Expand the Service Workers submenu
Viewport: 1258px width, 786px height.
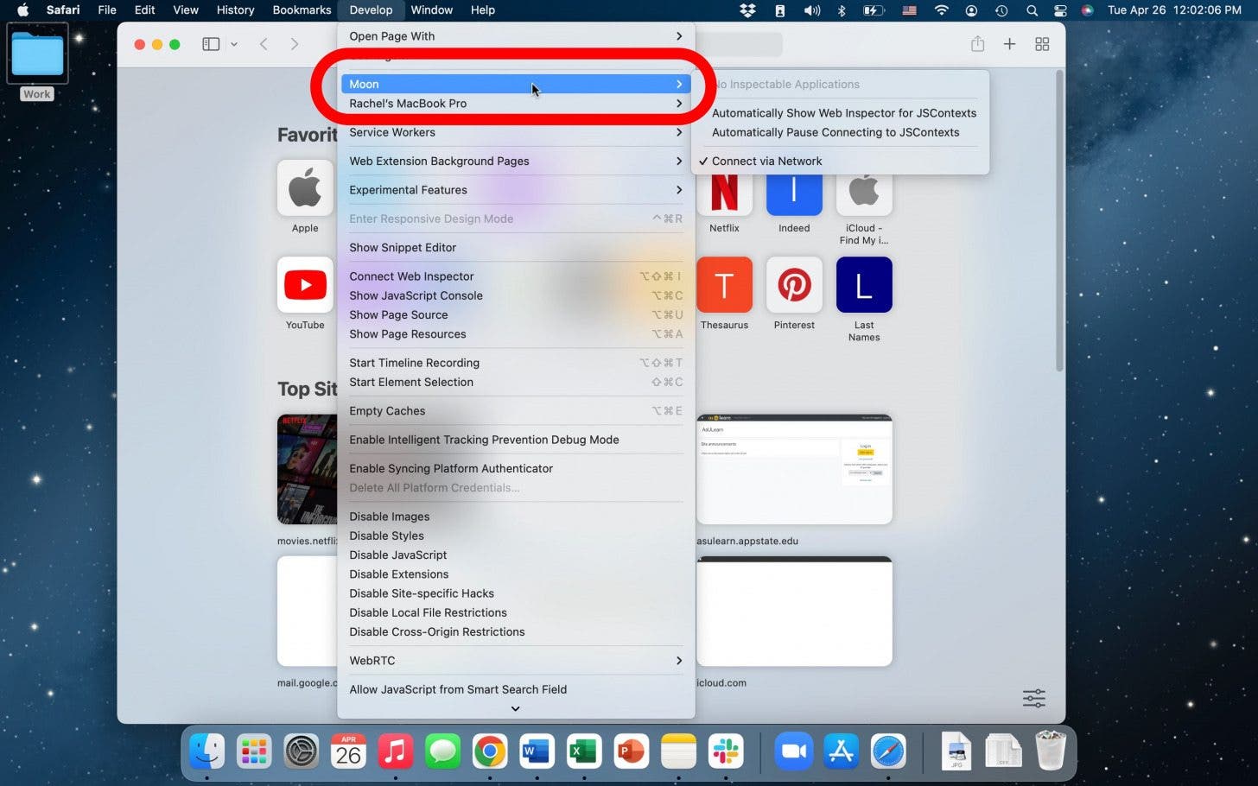(x=392, y=132)
